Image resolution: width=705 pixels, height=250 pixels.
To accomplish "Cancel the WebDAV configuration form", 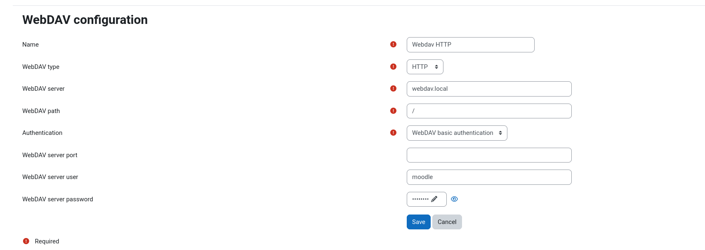I will pos(447,222).
